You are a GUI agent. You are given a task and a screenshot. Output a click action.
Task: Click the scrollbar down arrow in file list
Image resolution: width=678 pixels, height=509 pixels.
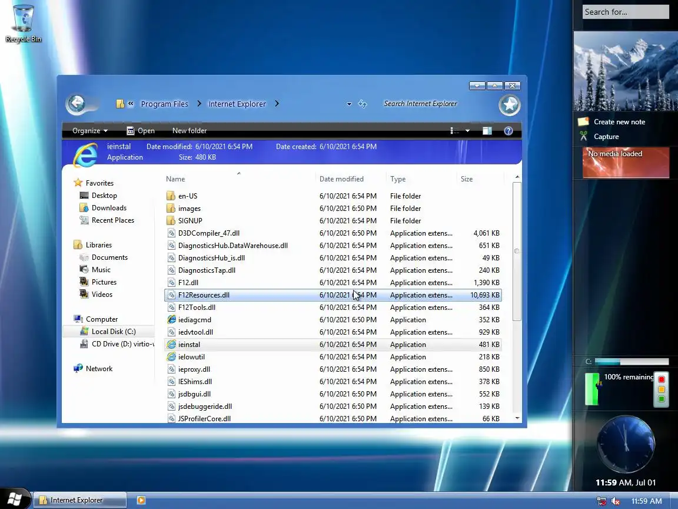pos(517,418)
